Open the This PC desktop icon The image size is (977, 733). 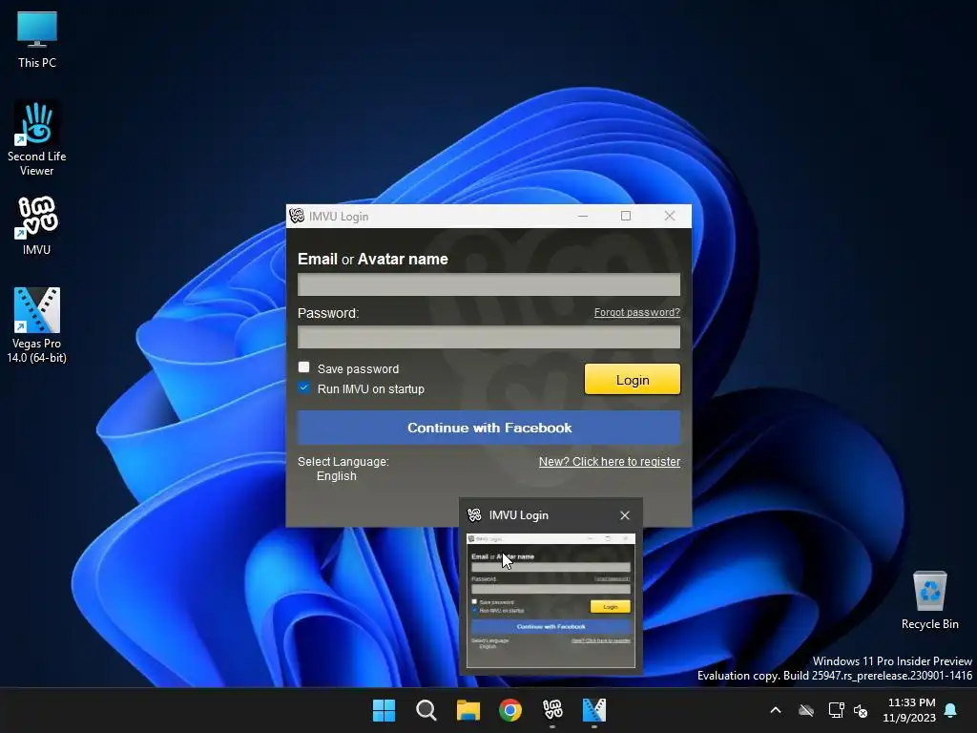[37, 39]
